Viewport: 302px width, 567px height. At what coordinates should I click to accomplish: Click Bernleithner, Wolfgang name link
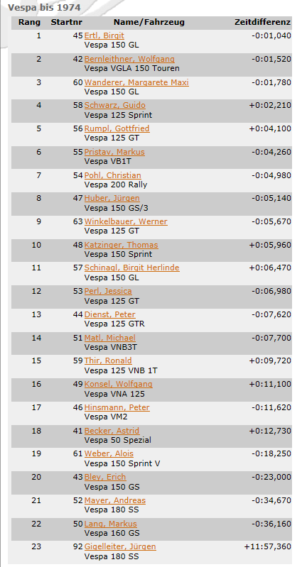[129, 59]
